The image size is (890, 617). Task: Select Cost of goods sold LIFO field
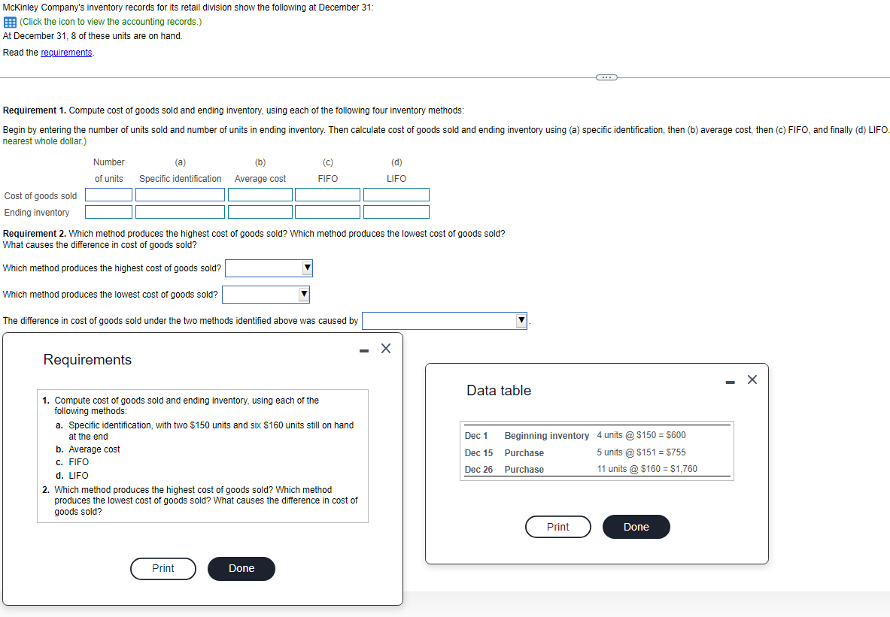(396, 195)
